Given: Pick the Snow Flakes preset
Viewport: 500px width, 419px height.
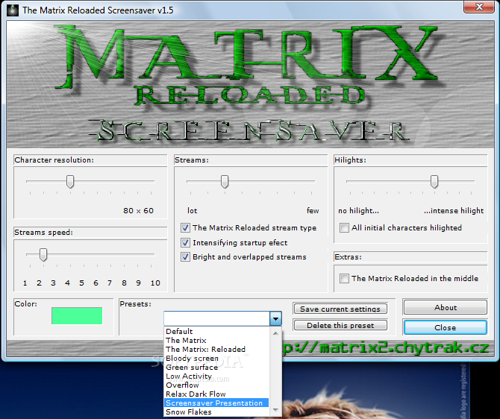Looking at the screenshot, I should point(216,412).
